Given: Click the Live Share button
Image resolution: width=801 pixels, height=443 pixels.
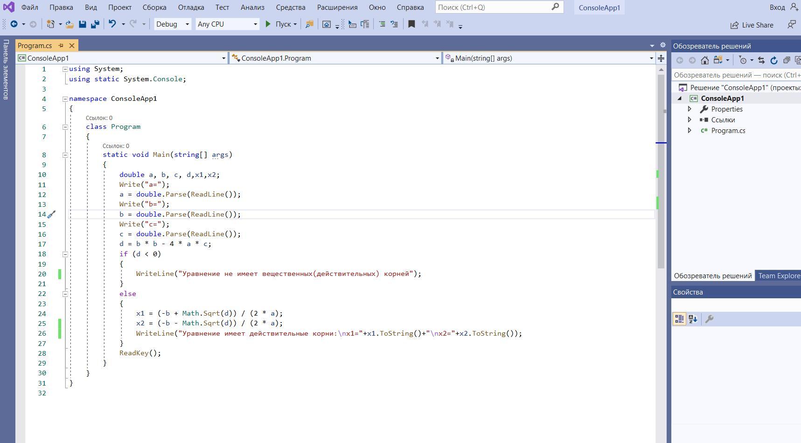Looking at the screenshot, I should (752, 25).
